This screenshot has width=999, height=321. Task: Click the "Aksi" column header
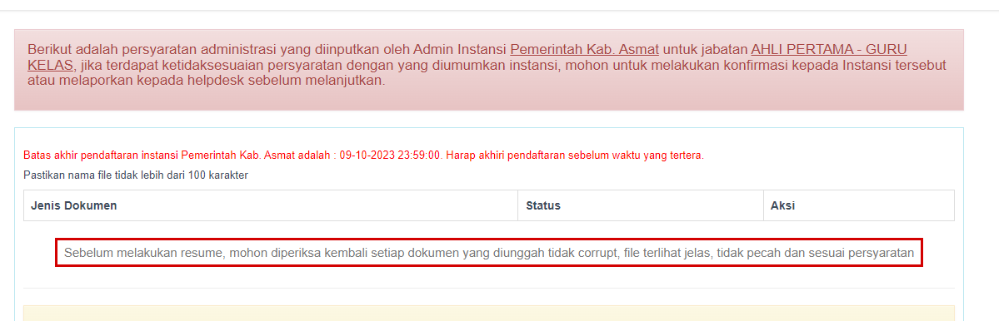(x=859, y=205)
